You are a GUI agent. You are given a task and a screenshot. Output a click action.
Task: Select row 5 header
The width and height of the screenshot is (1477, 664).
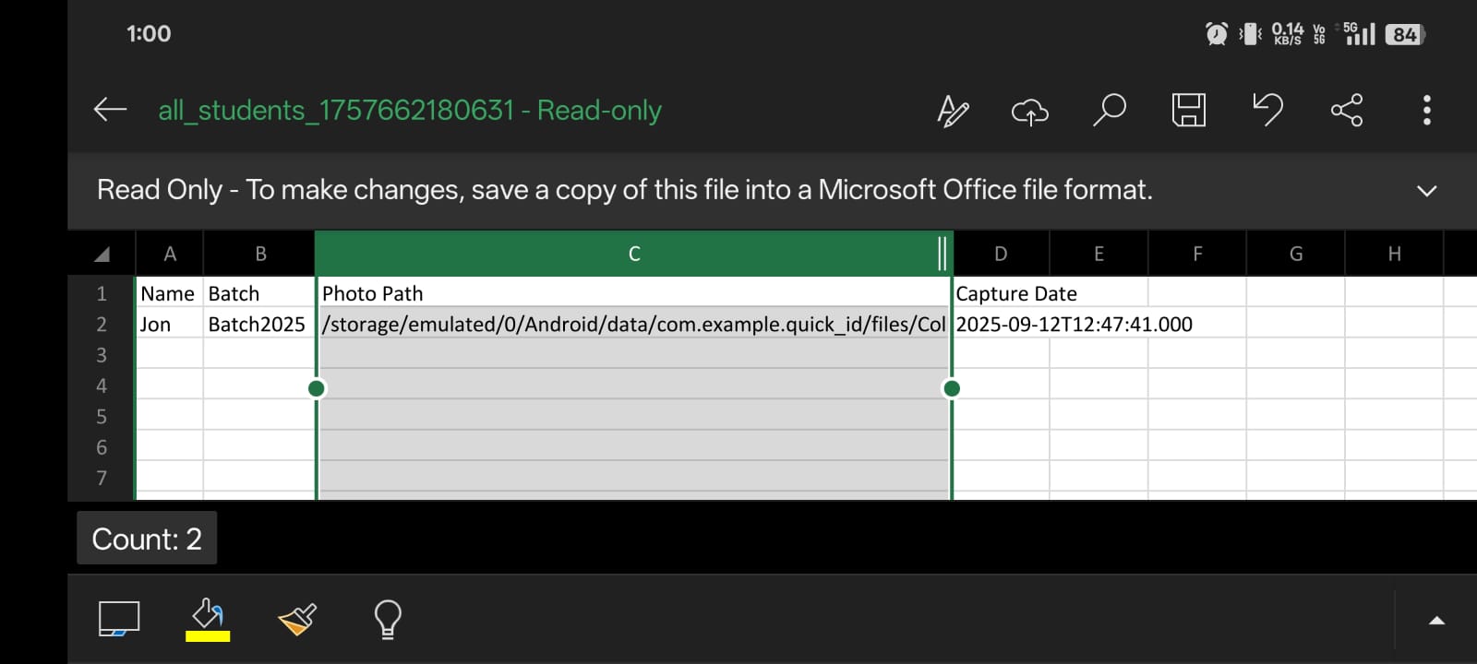pos(102,417)
